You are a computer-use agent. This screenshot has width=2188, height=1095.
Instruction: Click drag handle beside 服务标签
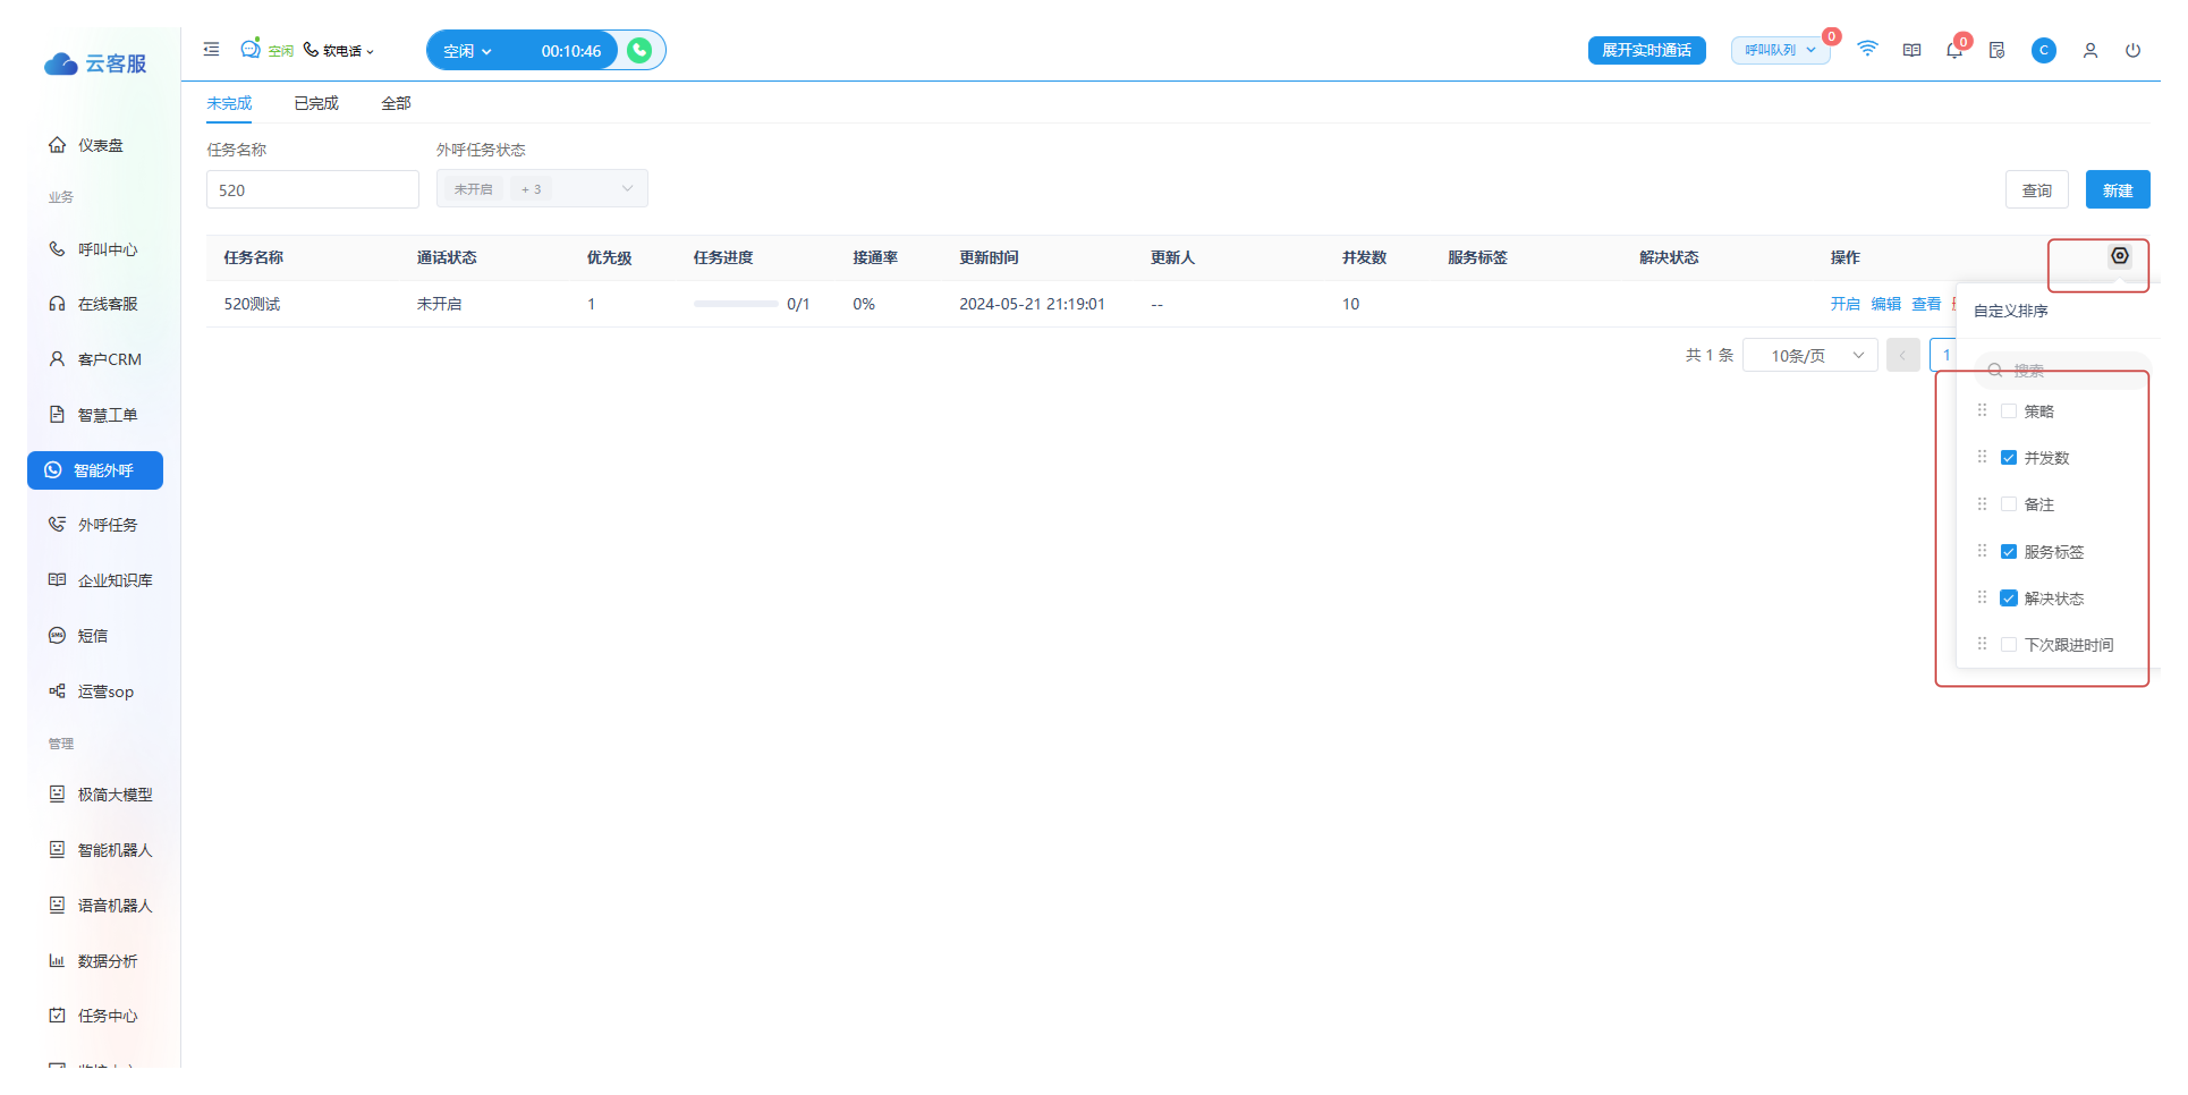click(x=1982, y=550)
